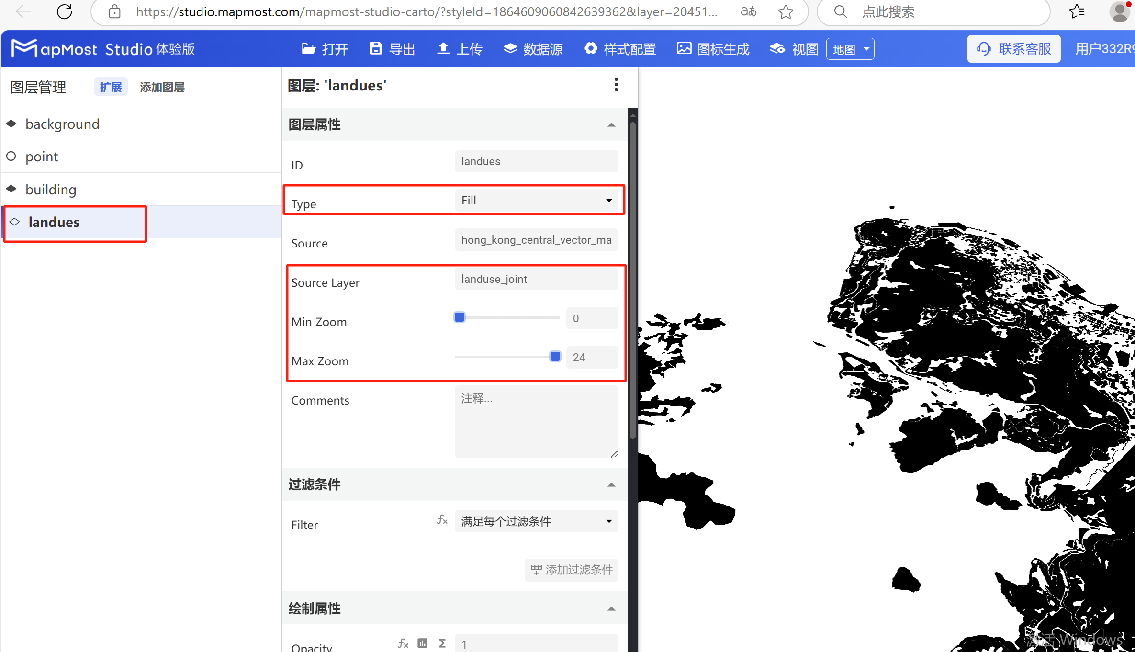The width and height of the screenshot is (1135, 652).
Task: Select the building layer in layer list
Action: point(51,189)
